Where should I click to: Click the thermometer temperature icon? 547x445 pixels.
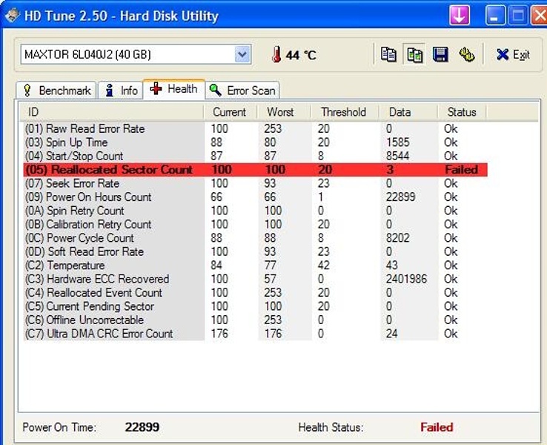276,55
